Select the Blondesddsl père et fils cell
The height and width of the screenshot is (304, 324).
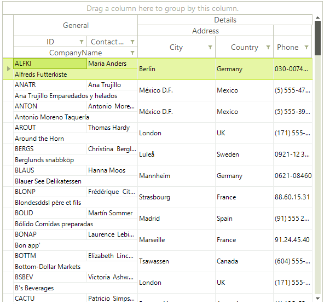pos(76,203)
